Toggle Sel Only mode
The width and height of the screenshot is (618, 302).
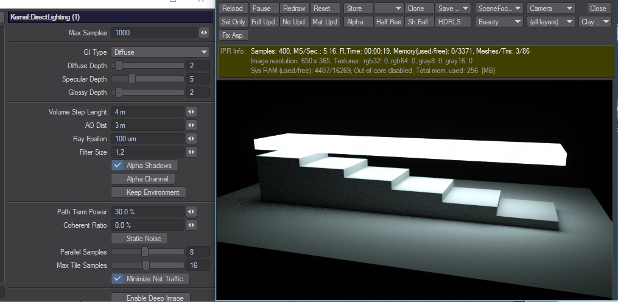233,22
